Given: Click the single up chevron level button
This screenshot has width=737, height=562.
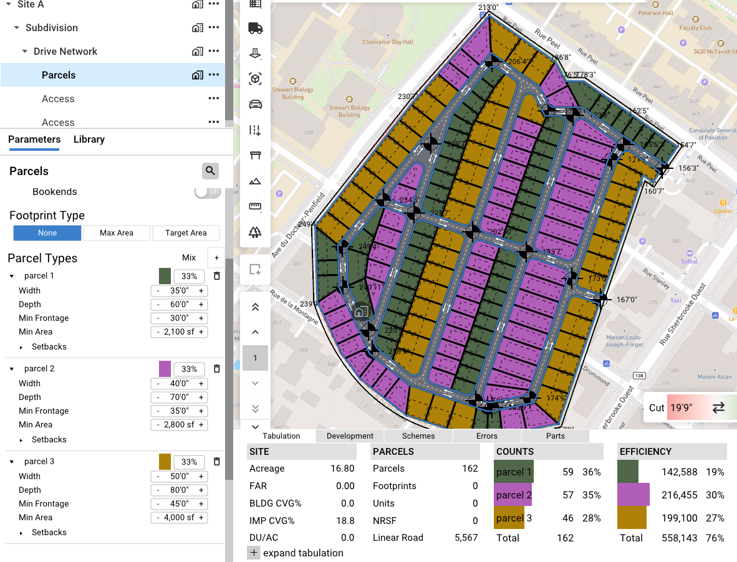Looking at the screenshot, I should click(x=255, y=333).
